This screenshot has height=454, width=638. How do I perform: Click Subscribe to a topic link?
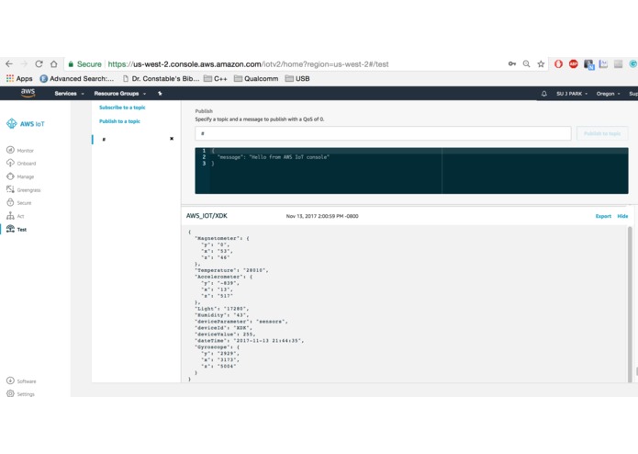pyautogui.click(x=122, y=108)
